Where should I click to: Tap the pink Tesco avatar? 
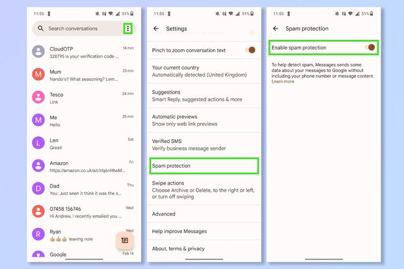(x=39, y=97)
